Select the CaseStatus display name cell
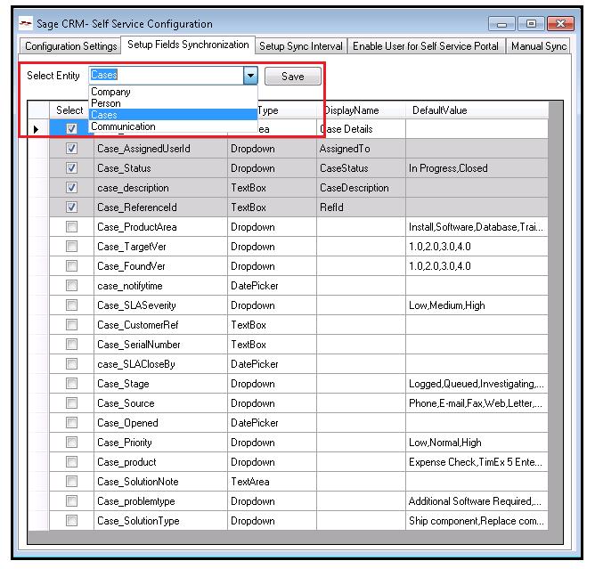 [361, 168]
